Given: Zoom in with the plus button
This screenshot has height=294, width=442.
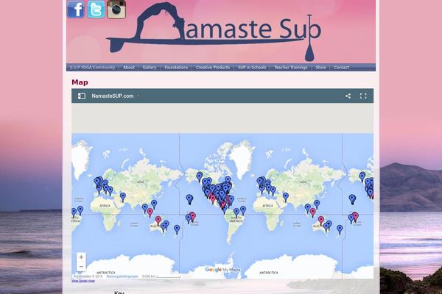Looking at the screenshot, I should 81,257.
